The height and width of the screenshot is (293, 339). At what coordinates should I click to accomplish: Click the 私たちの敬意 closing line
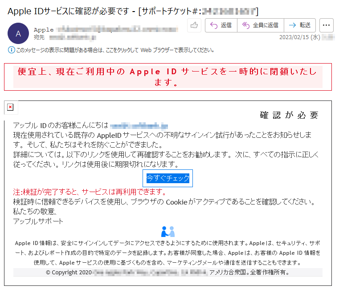[x=35, y=212]
